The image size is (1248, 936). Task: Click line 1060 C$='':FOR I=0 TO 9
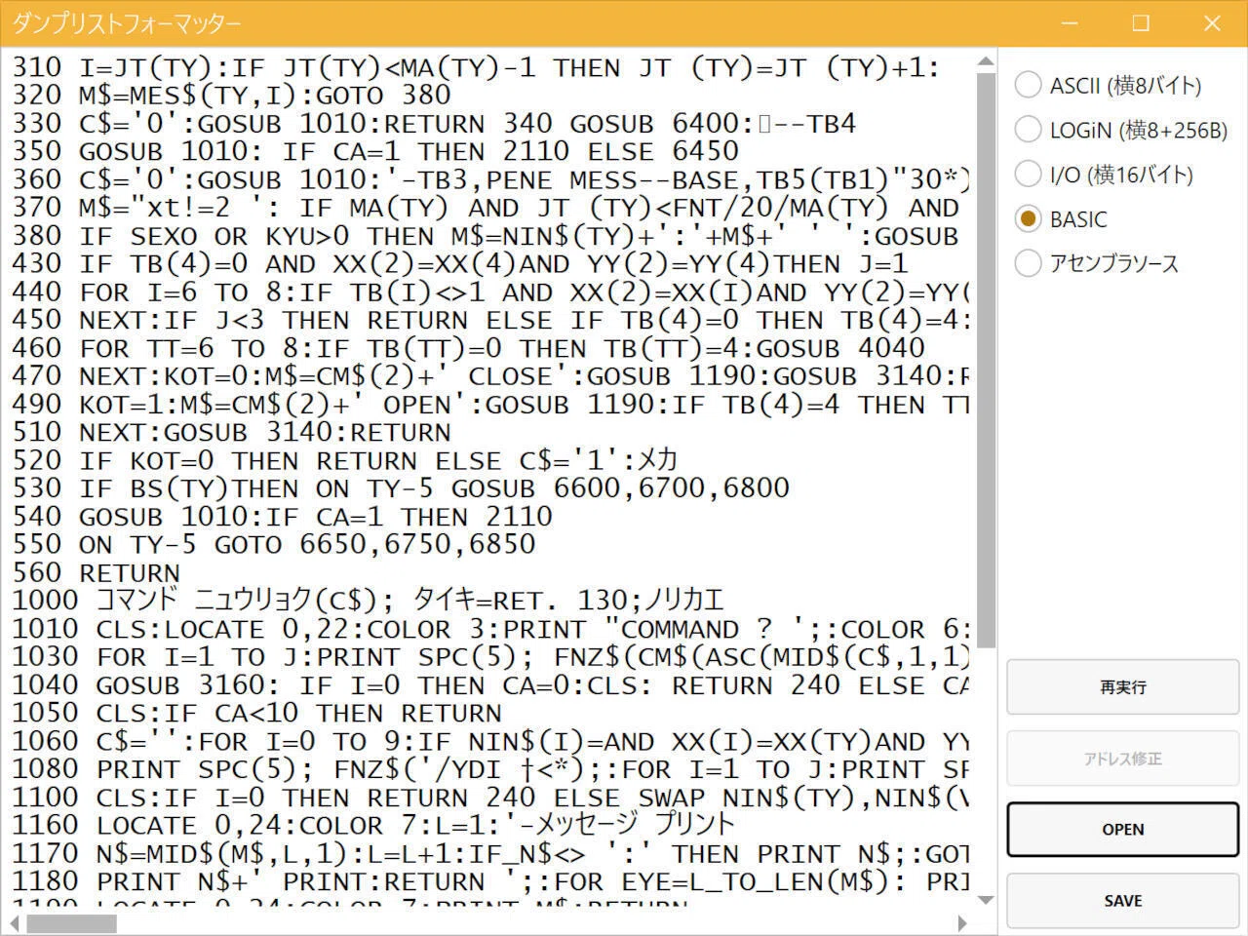[x=490, y=742]
